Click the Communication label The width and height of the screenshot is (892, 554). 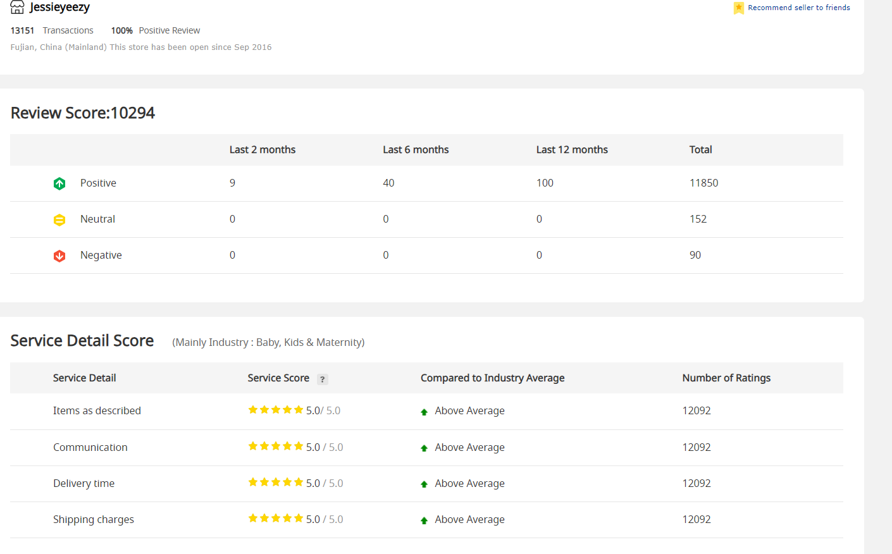pos(90,447)
